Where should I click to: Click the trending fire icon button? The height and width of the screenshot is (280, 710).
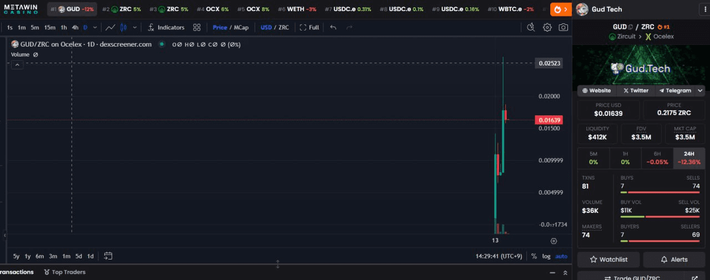[x=561, y=9]
